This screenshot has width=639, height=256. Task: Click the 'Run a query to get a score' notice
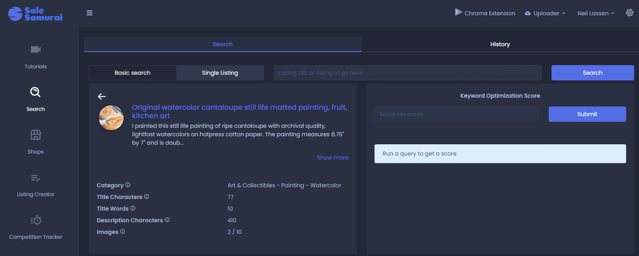coord(500,154)
